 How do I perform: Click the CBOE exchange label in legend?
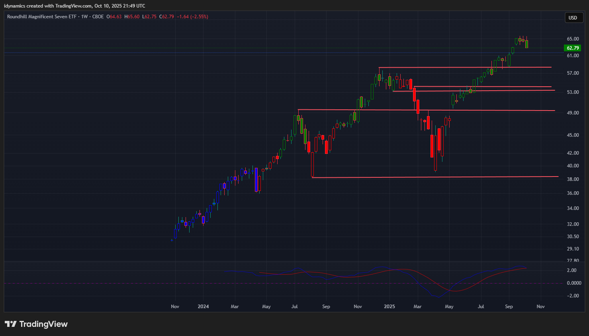coord(98,17)
